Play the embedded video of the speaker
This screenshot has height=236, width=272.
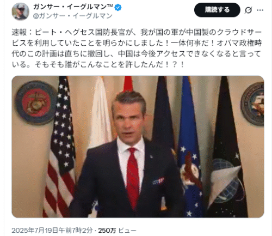(138, 147)
